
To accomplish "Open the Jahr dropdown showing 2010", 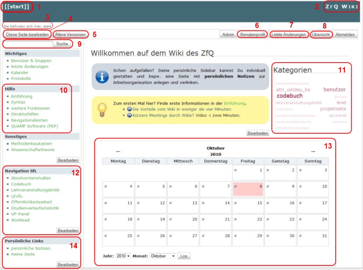I will tap(123, 256).
